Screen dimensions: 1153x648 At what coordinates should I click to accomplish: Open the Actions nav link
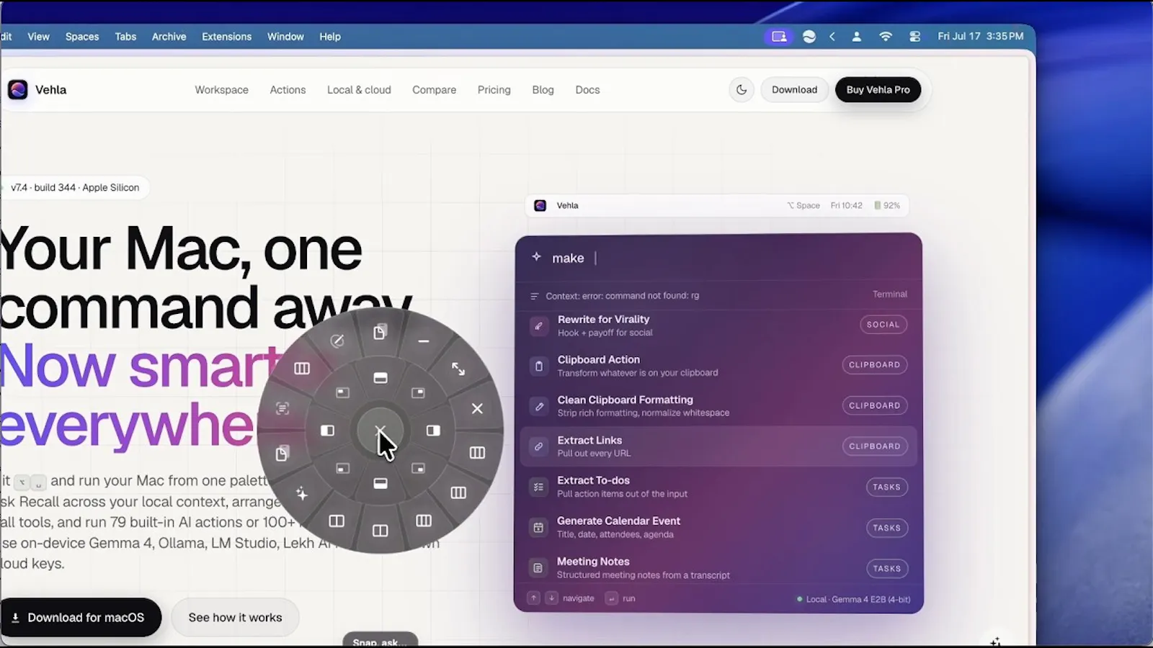pos(288,90)
